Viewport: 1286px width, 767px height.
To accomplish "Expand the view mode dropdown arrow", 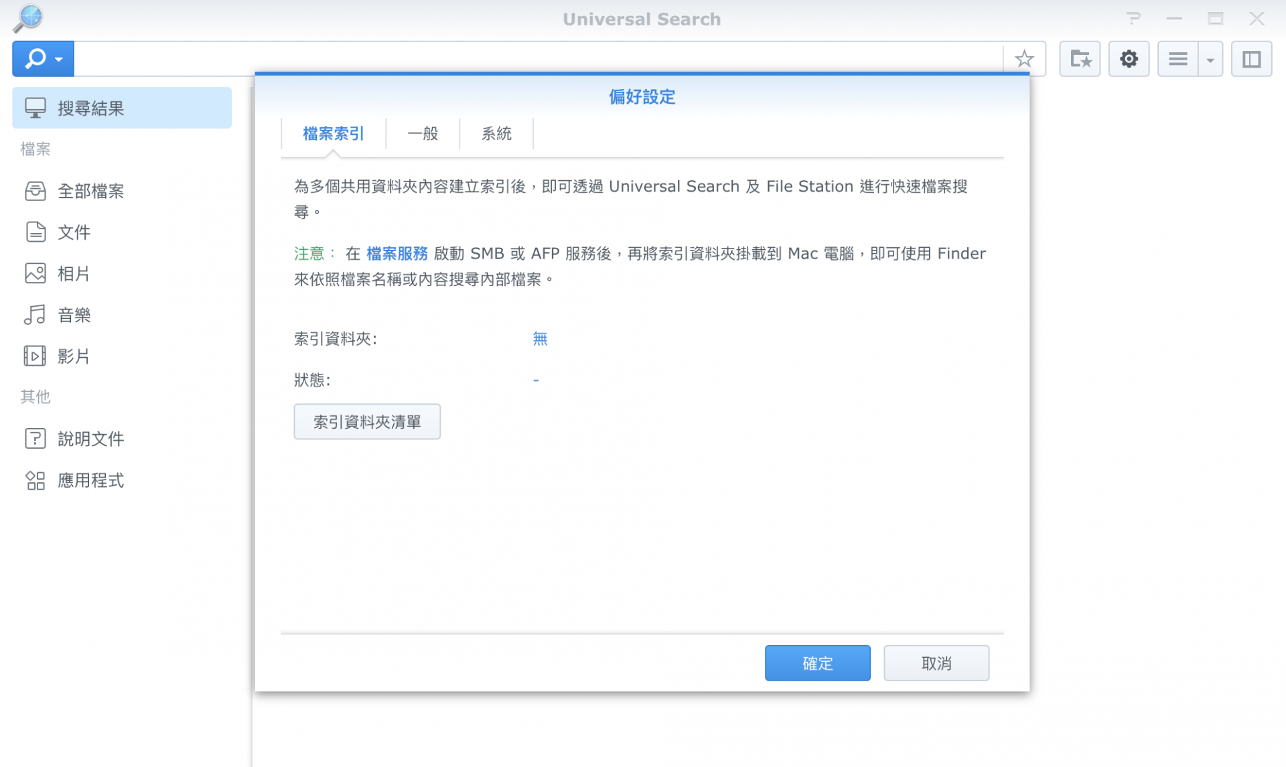I will [x=1210, y=60].
